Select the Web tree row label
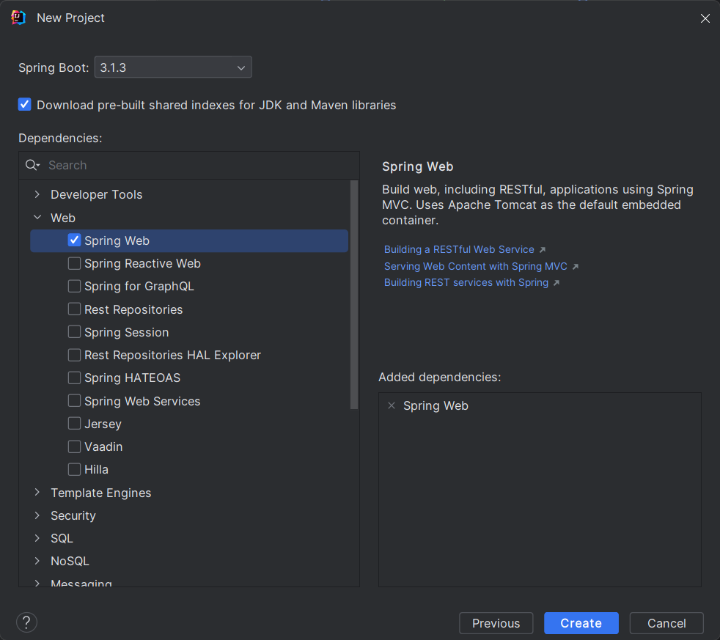 (x=63, y=218)
